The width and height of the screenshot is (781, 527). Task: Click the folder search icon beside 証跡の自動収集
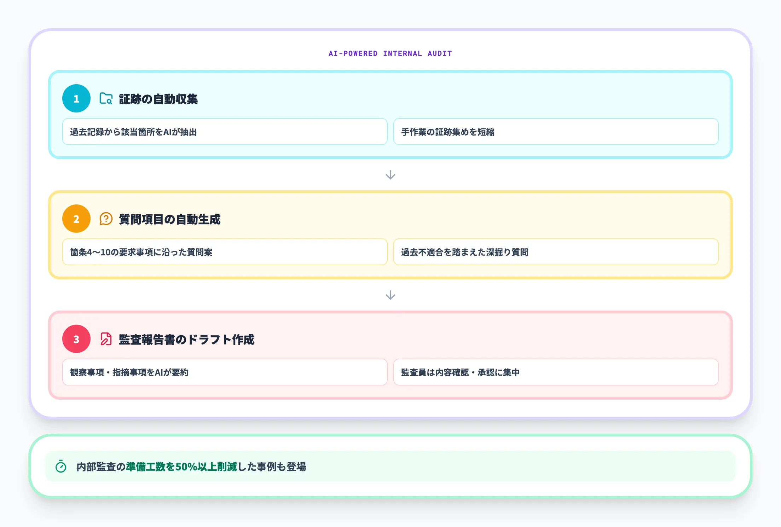(106, 99)
